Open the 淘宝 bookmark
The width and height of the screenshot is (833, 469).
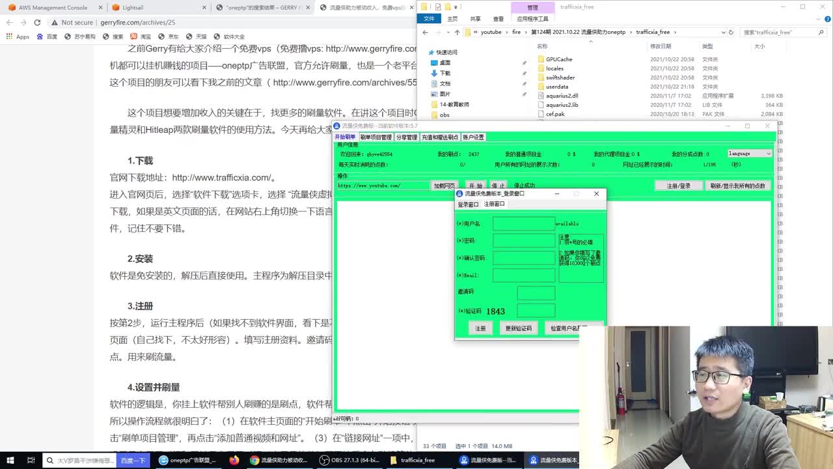click(141, 36)
